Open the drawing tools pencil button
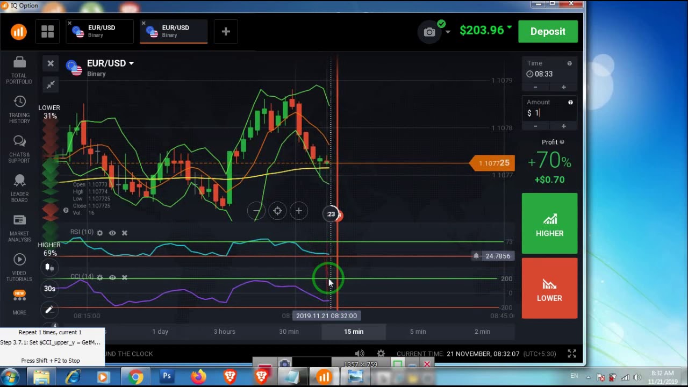The height and width of the screenshot is (387, 688). (x=49, y=310)
